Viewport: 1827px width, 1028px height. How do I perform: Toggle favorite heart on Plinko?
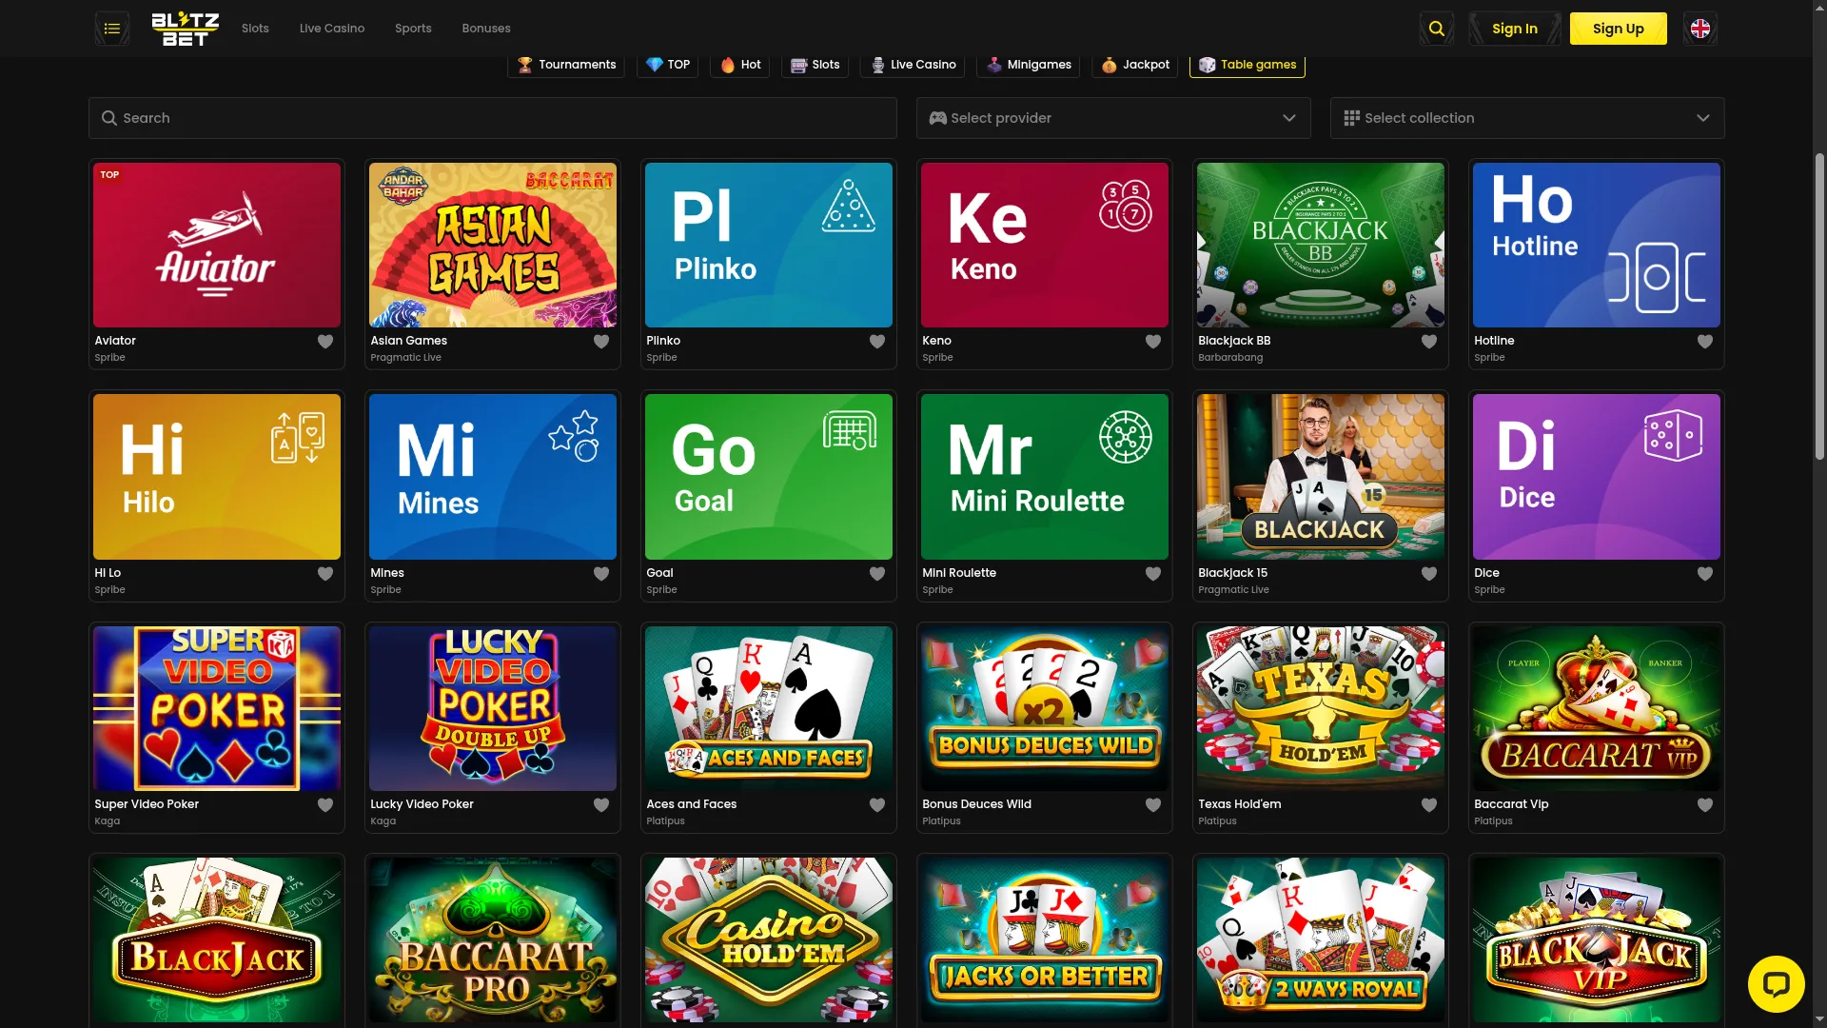point(877,342)
